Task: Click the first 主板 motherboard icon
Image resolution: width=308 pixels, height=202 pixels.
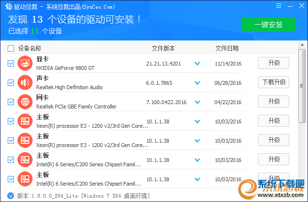Action: click(25, 121)
